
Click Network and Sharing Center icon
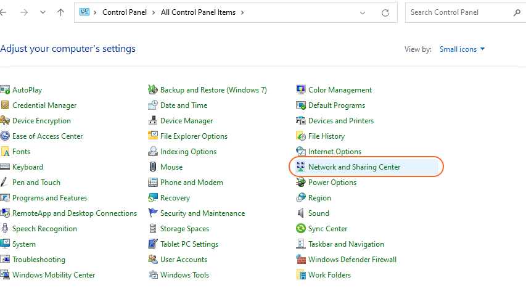pyautogui.click(x=301, y=167)
